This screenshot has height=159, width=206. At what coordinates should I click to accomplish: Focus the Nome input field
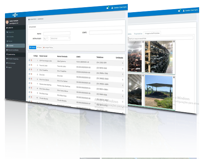57,33
